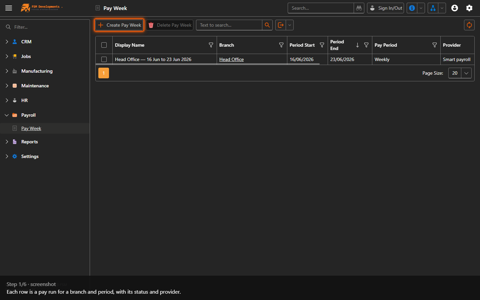This screenshot has height=300, width=480.
Task: Click the Text to search field
Action: pyautogui.click(x=229, y=25)
